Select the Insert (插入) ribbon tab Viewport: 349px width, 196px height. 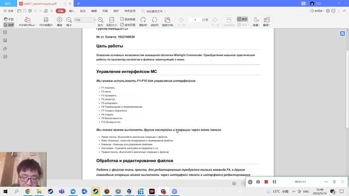coord(71,11)
